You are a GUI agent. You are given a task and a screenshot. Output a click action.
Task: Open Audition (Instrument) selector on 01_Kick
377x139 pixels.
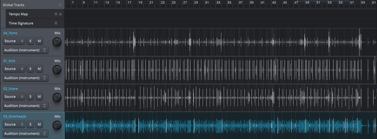point(26,78)
